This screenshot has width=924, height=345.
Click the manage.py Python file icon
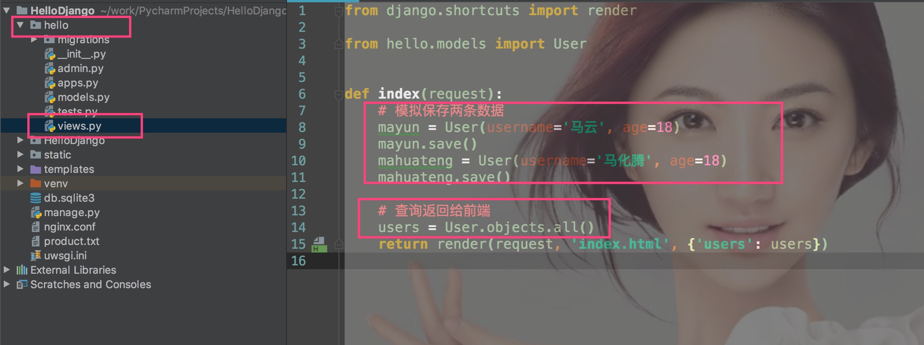click(36, 212)
